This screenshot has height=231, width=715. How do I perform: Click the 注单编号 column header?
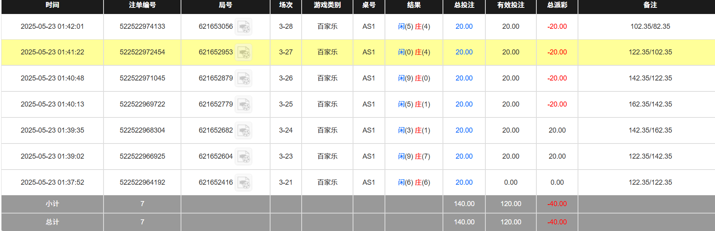[x=142, y=5]
